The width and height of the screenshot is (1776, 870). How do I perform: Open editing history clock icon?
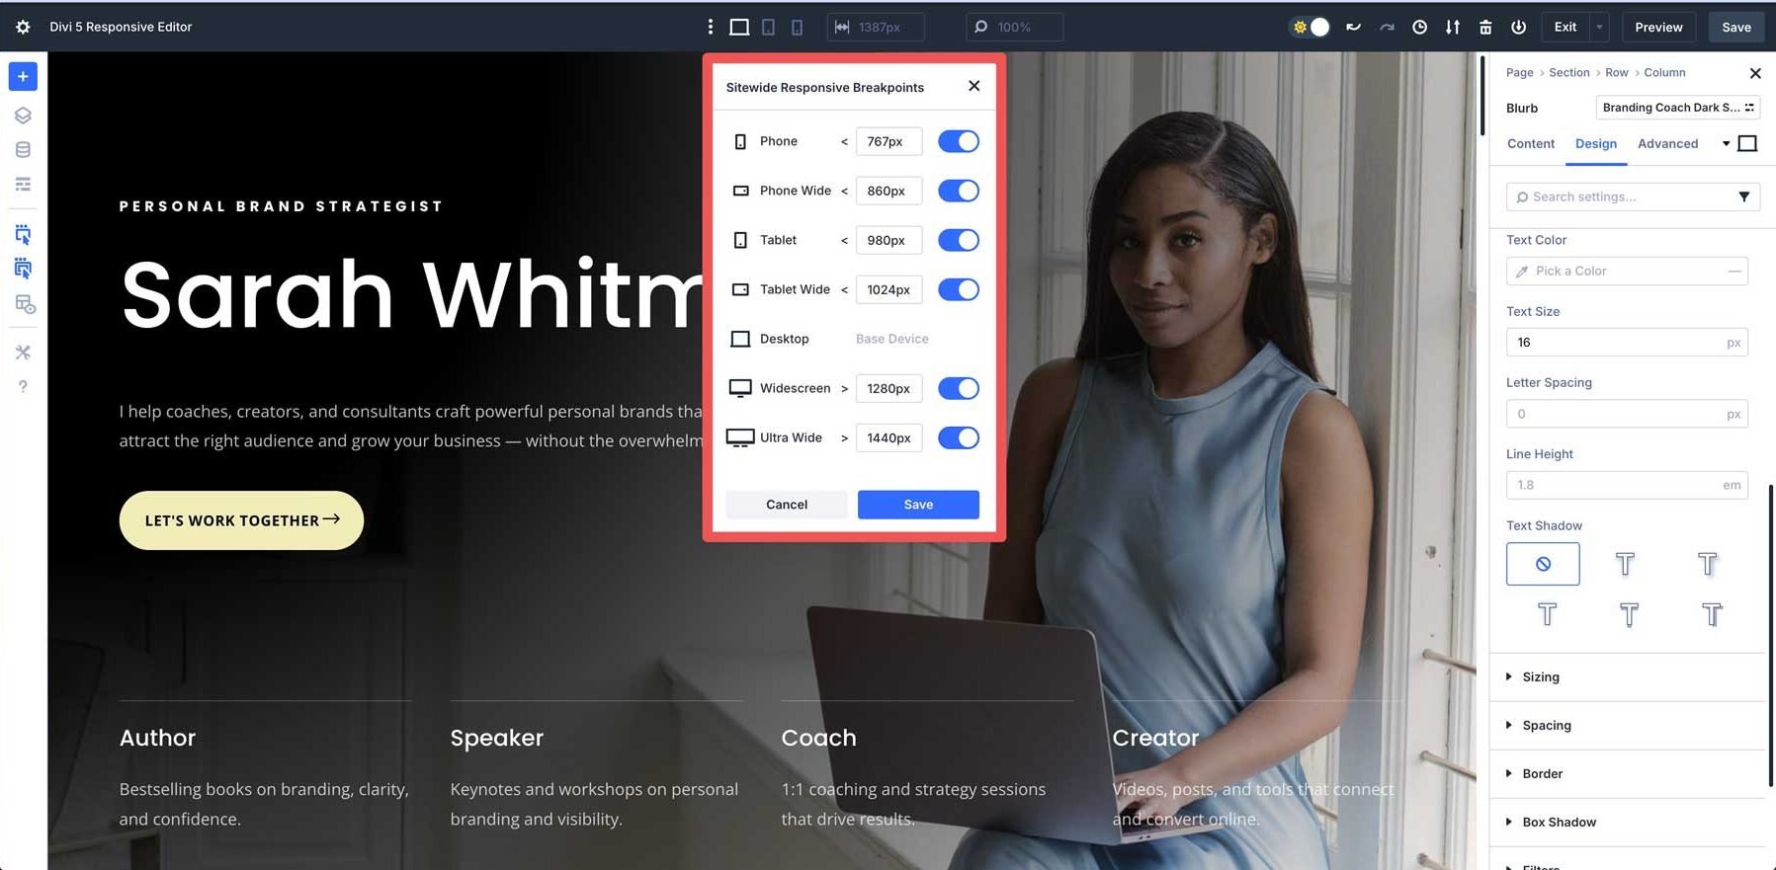tap(1419, 27)
